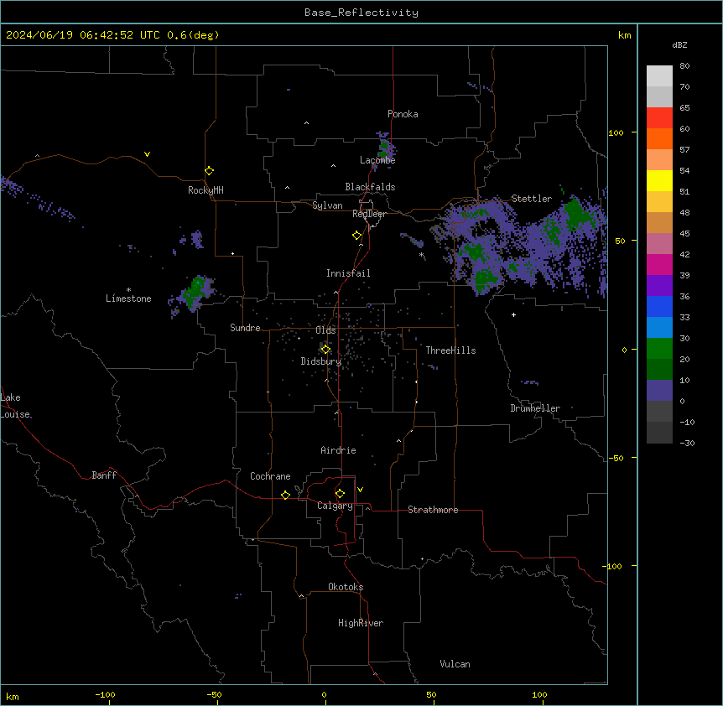723x706 pixels.
Task: Select the Okotoks label
Action: coord(346,587)
